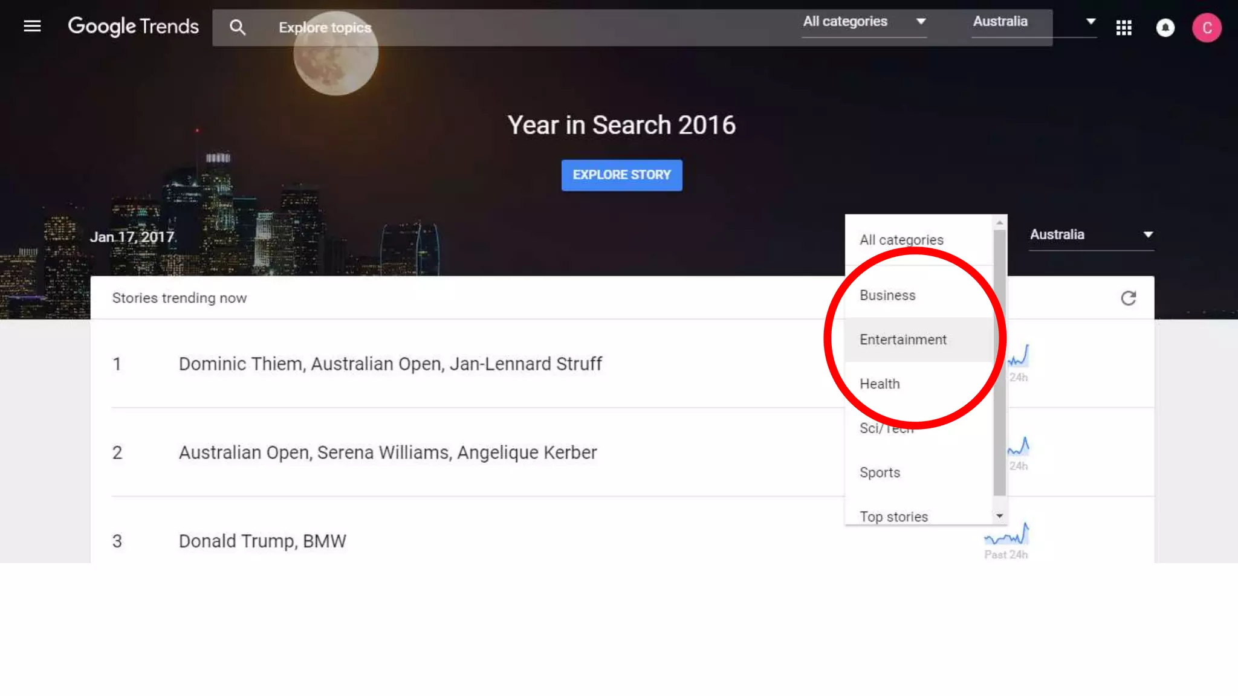Click the scroll down arrow in the category list
This screenshot has height=696, width=1238.
point(999,516)
